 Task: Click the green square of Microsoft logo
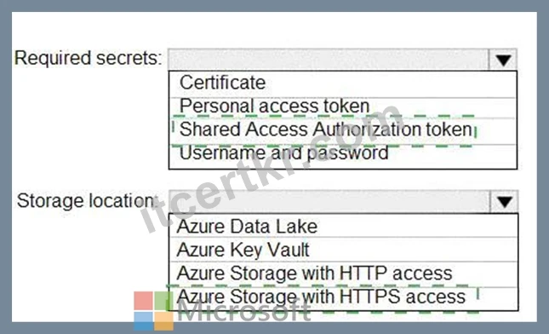click(164, 301)
